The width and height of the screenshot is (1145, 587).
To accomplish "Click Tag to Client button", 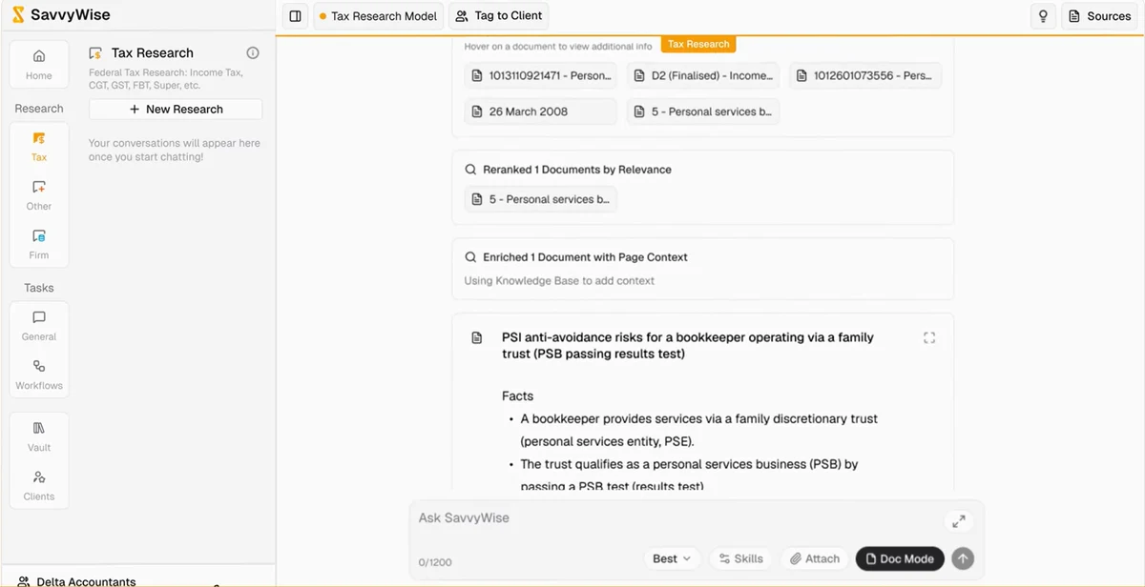I will click(499, 16).
